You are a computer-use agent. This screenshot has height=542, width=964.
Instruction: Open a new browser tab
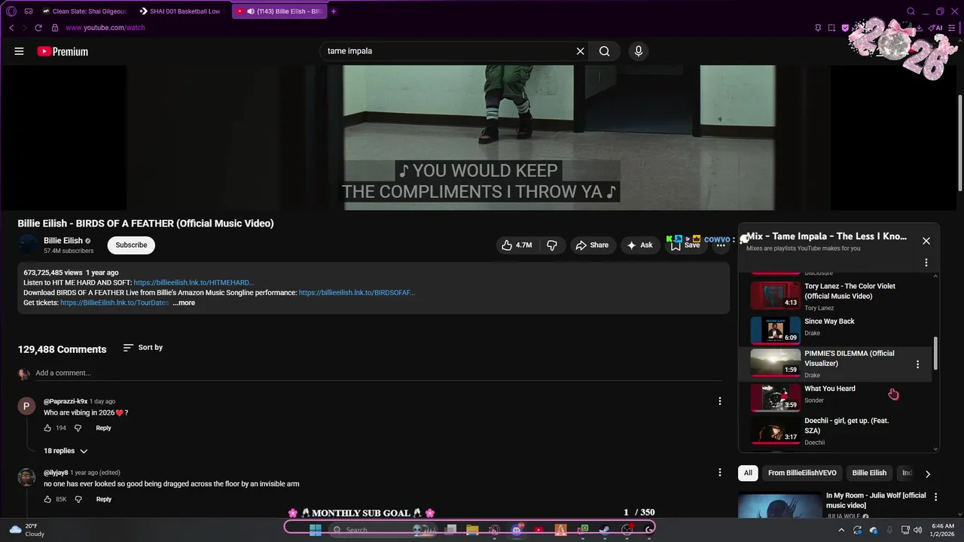[x=334, y=11]
